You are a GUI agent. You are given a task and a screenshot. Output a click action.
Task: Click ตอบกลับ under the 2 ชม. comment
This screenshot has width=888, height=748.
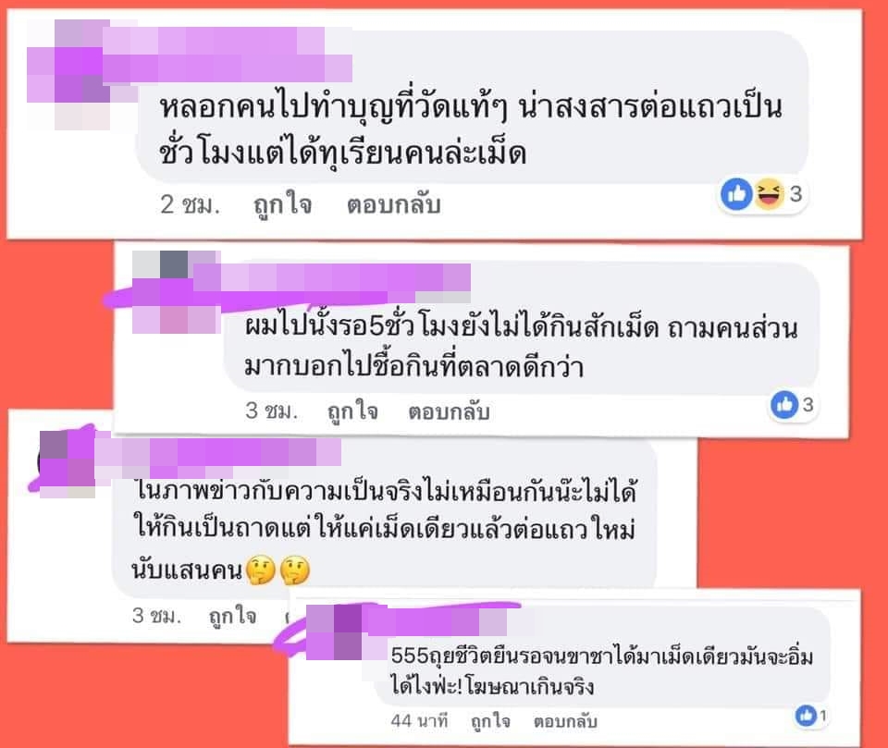(394, 204)
